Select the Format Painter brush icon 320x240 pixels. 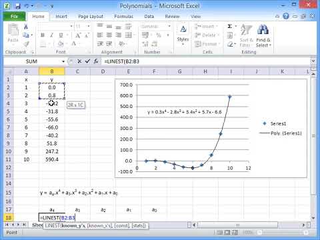[26, 44]
